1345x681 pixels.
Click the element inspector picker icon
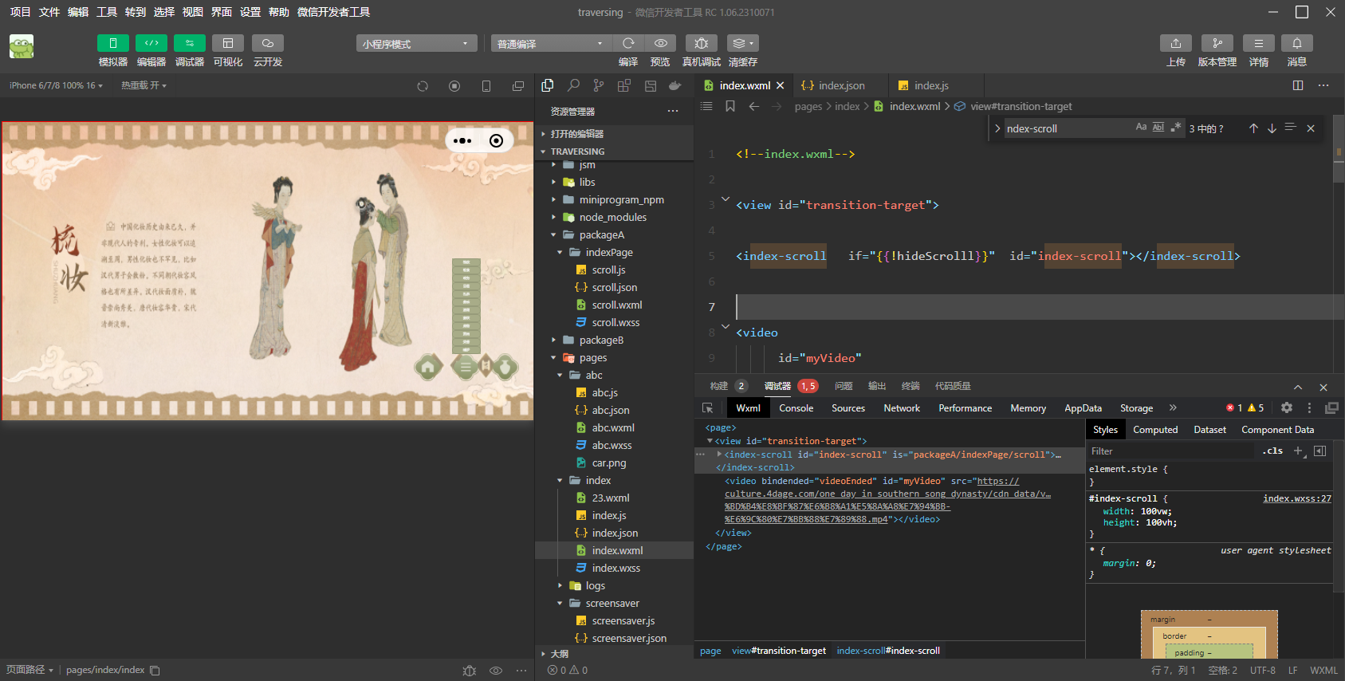pos(707,408)
